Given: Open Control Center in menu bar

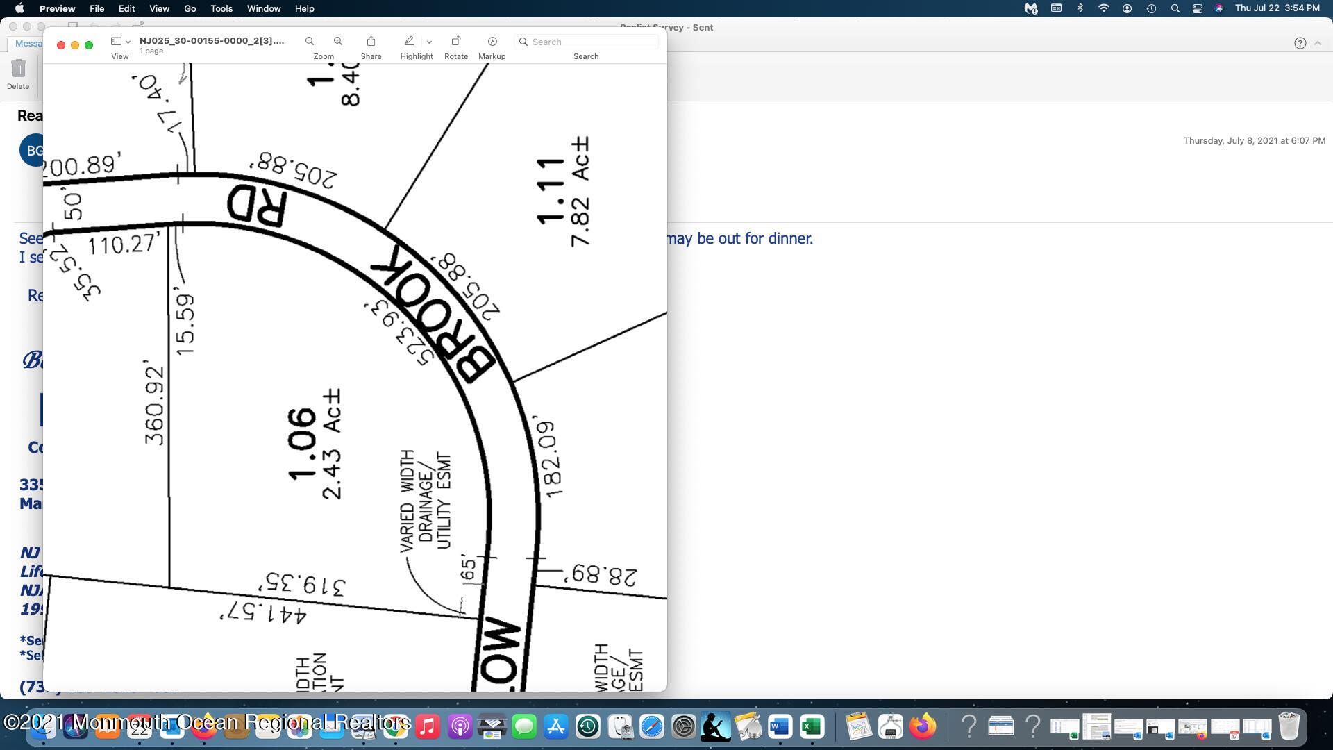Looking at the screenshot, I should coord(1198,8).
